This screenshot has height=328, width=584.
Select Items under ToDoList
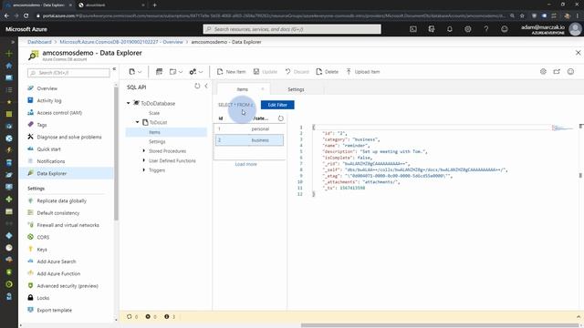166,132
